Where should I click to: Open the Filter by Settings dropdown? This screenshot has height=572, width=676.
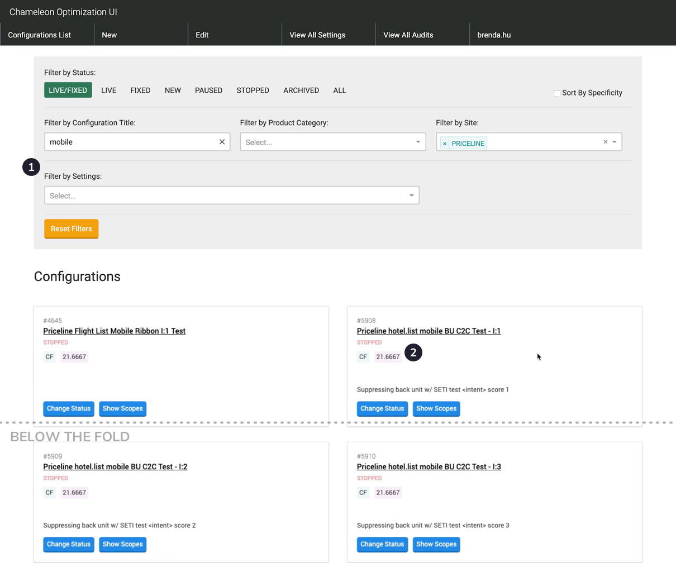pyautogui.click(x=232, y=196)
